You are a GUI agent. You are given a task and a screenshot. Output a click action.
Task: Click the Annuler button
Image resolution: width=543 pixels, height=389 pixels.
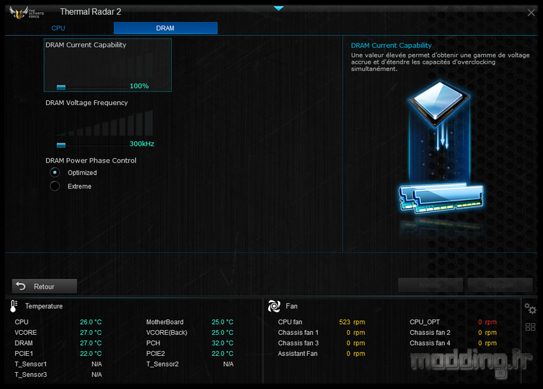[x=430, y=285]
